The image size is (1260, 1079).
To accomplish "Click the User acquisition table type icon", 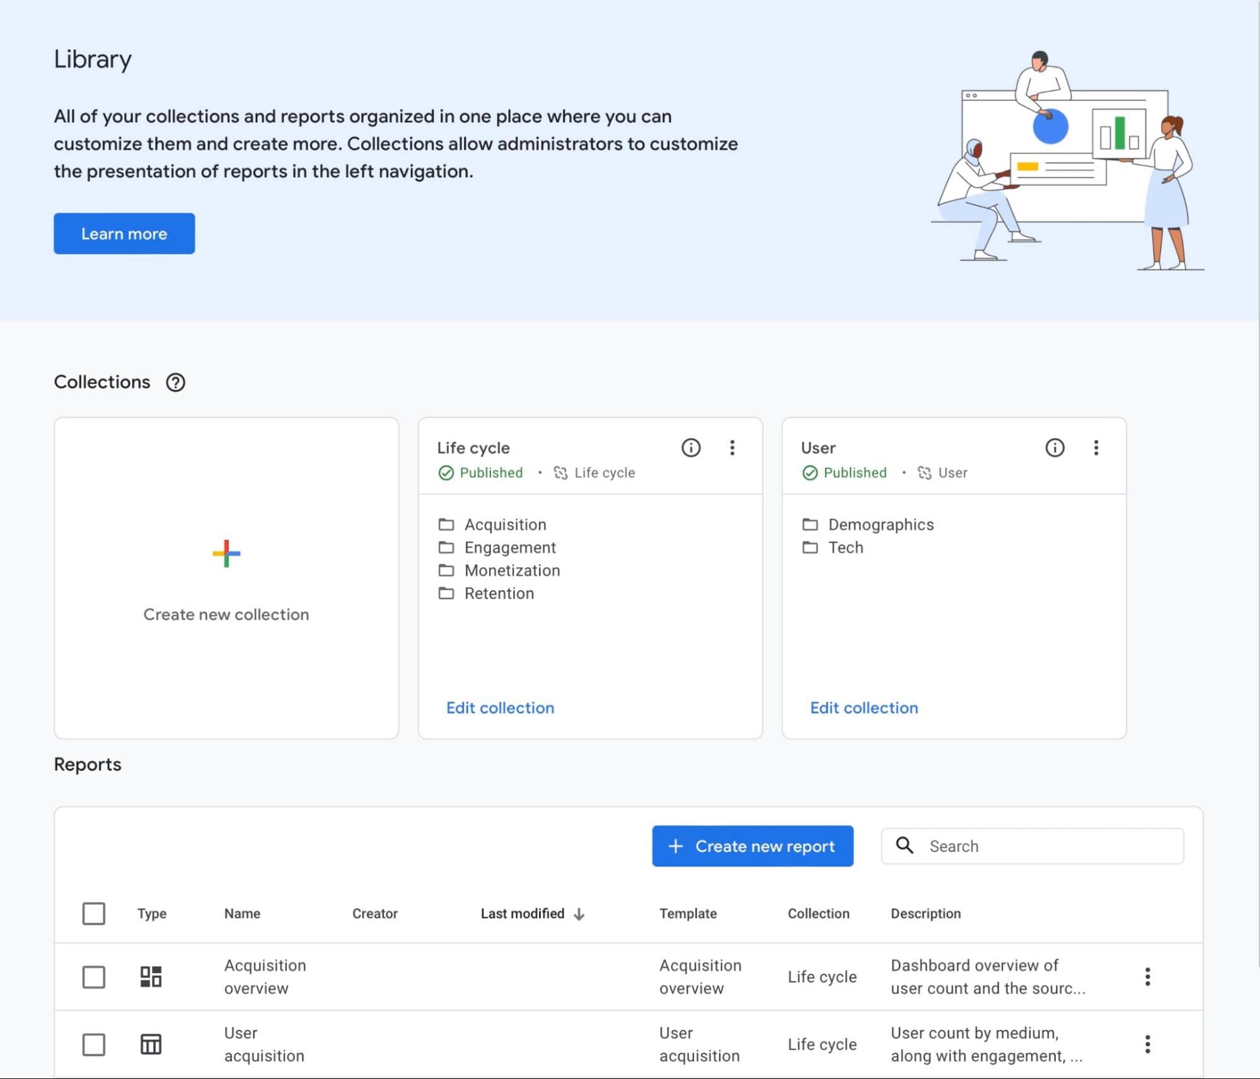I will tap(151, 1044).
